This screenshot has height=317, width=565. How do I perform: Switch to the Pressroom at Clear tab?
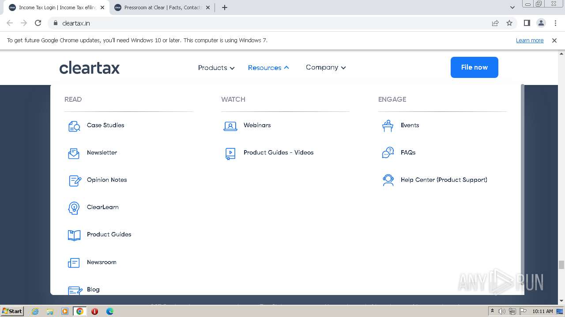point(162,7)
